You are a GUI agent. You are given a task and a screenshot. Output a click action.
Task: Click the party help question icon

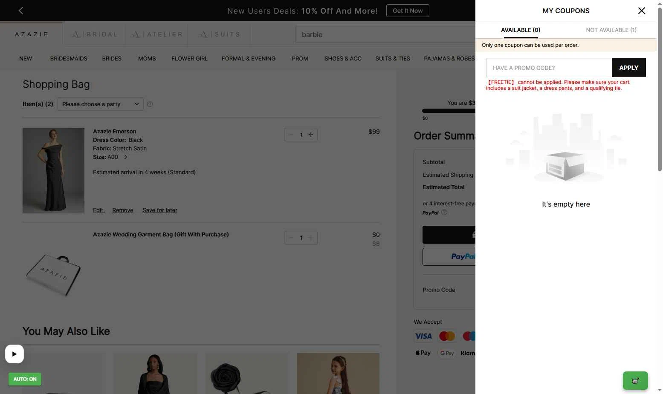pos(150,104)
